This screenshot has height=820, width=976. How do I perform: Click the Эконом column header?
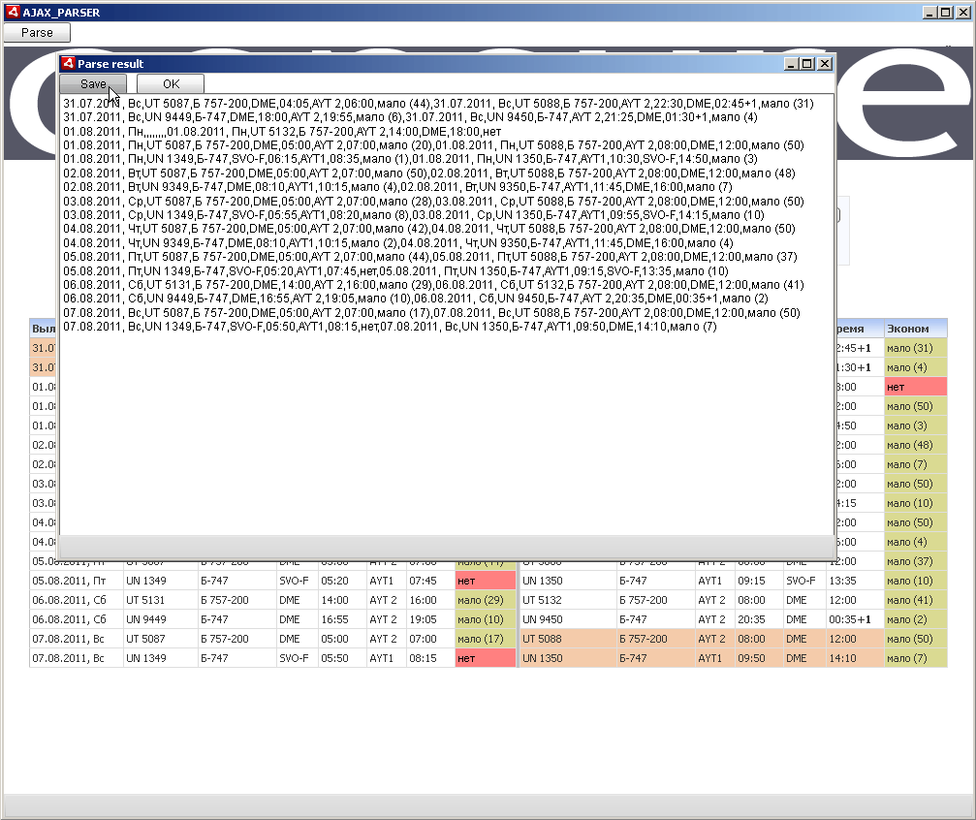[x=916, y=329]
